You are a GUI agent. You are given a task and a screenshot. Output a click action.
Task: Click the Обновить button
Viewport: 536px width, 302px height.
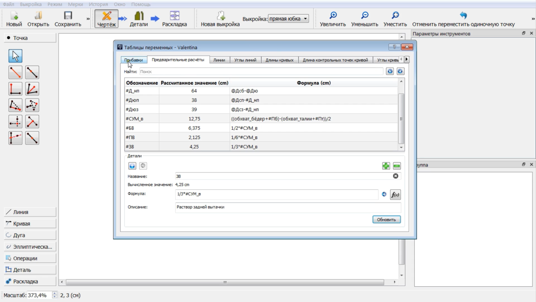386,220
